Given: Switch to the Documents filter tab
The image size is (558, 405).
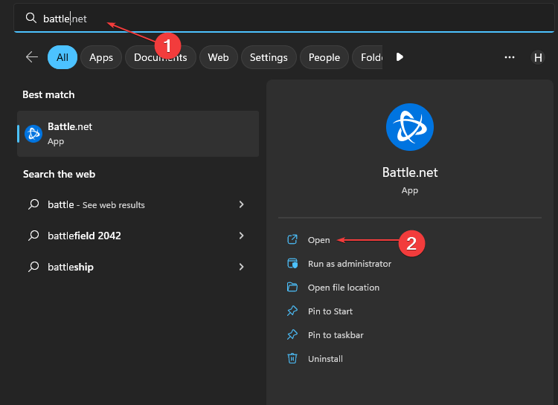Looking at the screenshot, I should tap(161, 57).
